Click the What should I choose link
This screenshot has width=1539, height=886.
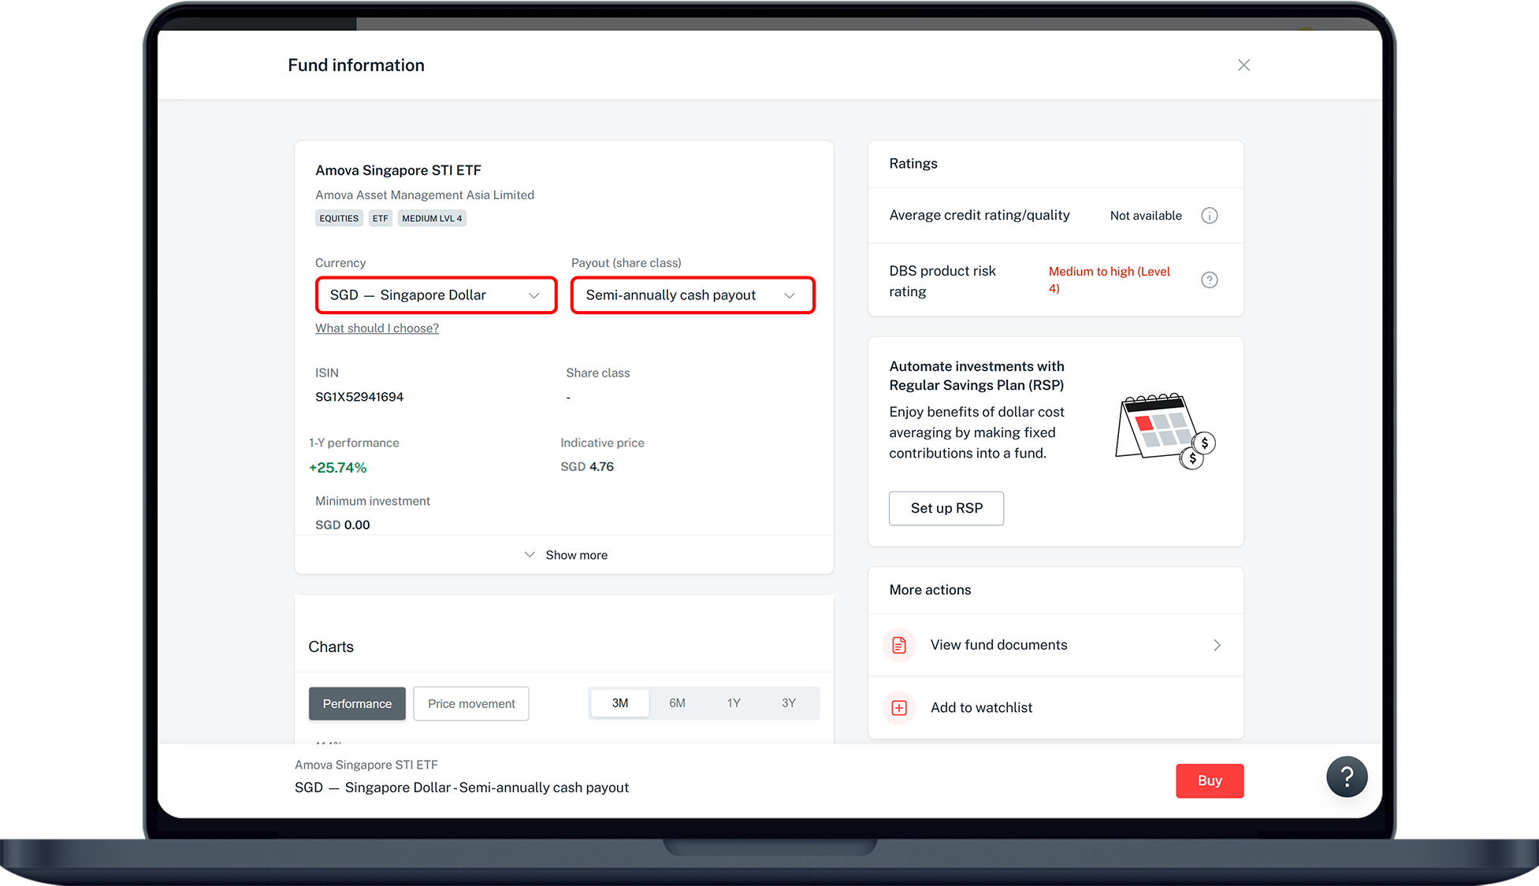(x=377, y=328)
